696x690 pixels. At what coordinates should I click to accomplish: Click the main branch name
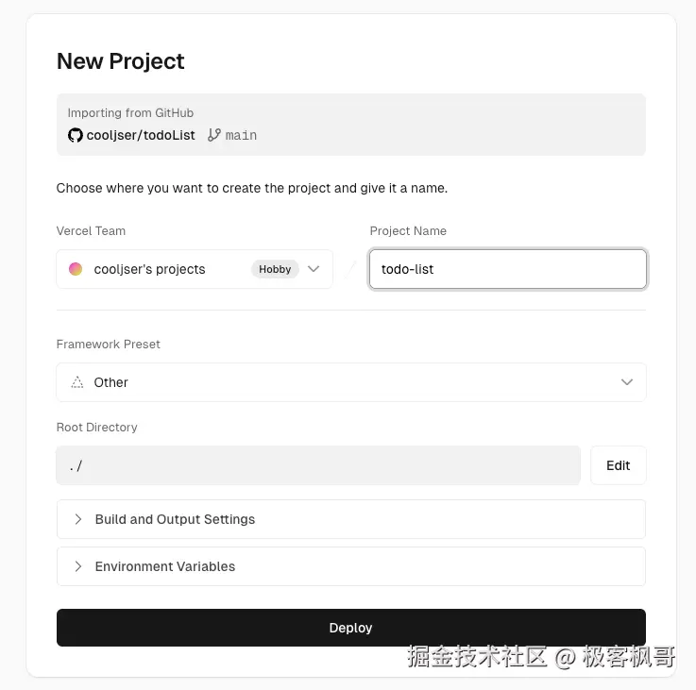point(241,135)
